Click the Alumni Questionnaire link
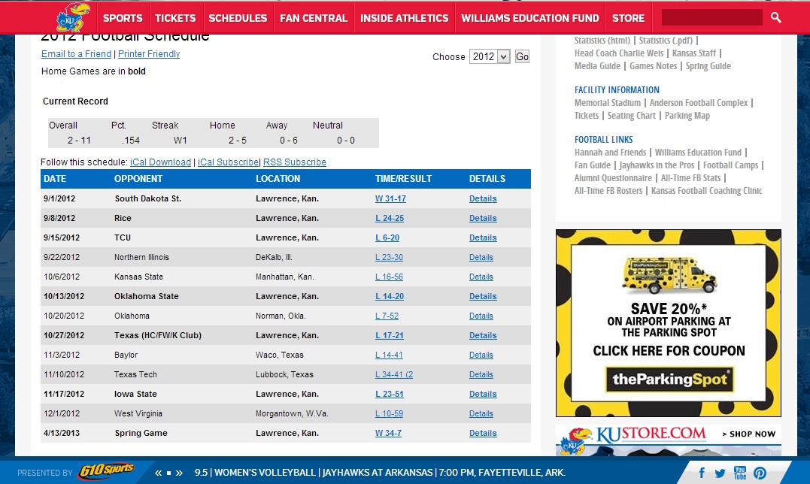The height and width of the screenshot is (484, 810). click(x=613, y=178)
